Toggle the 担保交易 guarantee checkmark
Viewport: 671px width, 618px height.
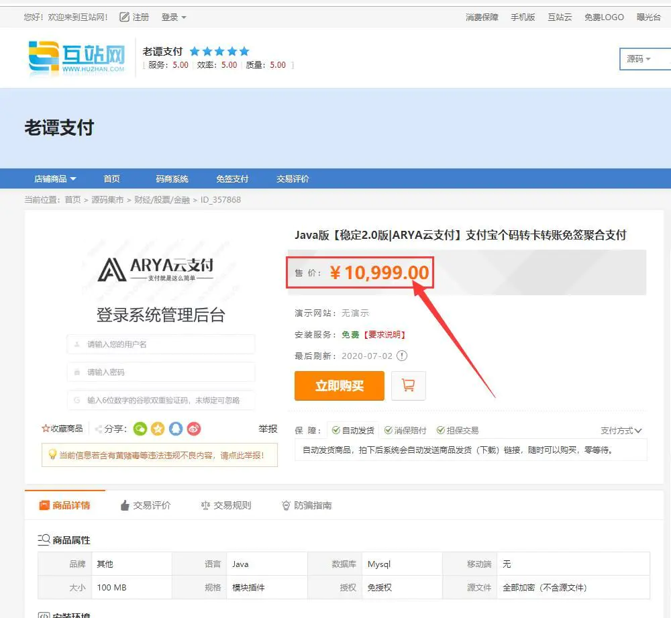pos(440,429)
